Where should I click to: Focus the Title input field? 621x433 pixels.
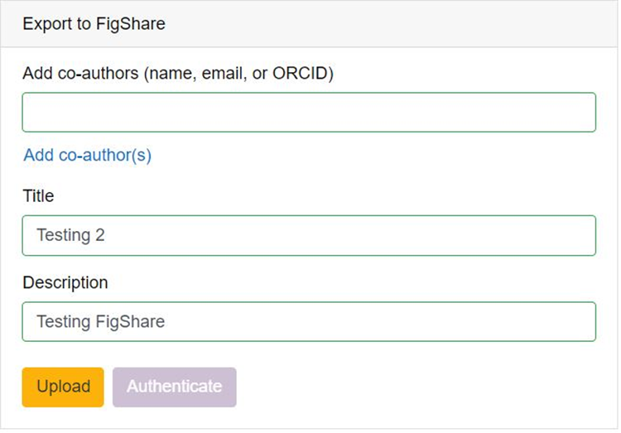(308, 235)
